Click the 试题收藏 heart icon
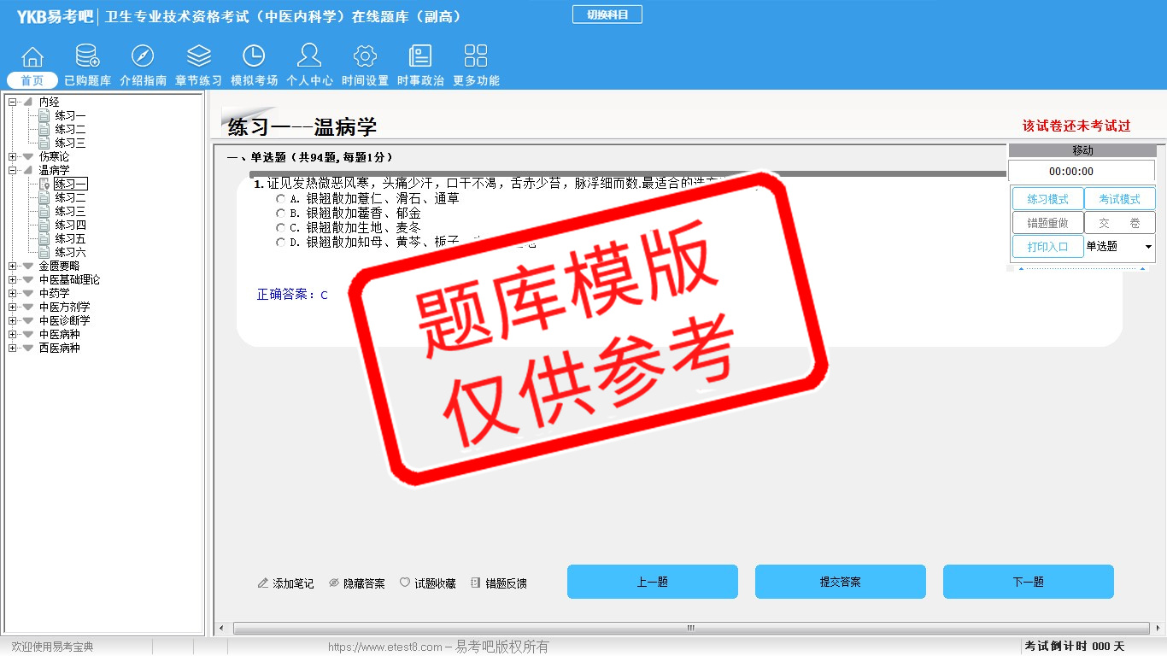1167x656 pixels. (x=405, y=583)
